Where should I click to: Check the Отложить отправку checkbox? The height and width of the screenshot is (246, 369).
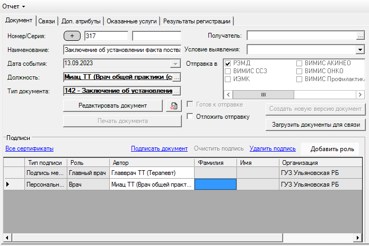(x=190, y=117)
